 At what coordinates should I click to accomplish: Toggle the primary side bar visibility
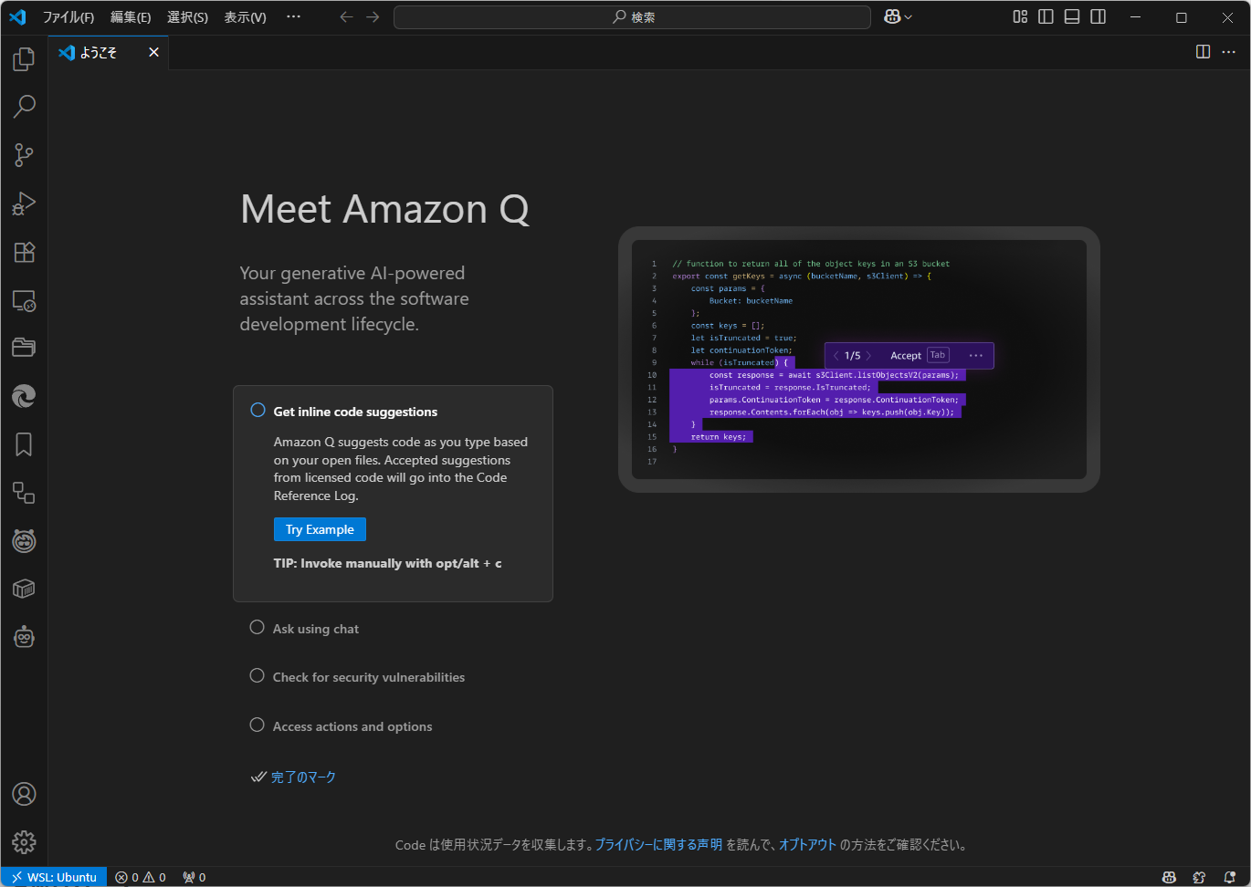1046,16
